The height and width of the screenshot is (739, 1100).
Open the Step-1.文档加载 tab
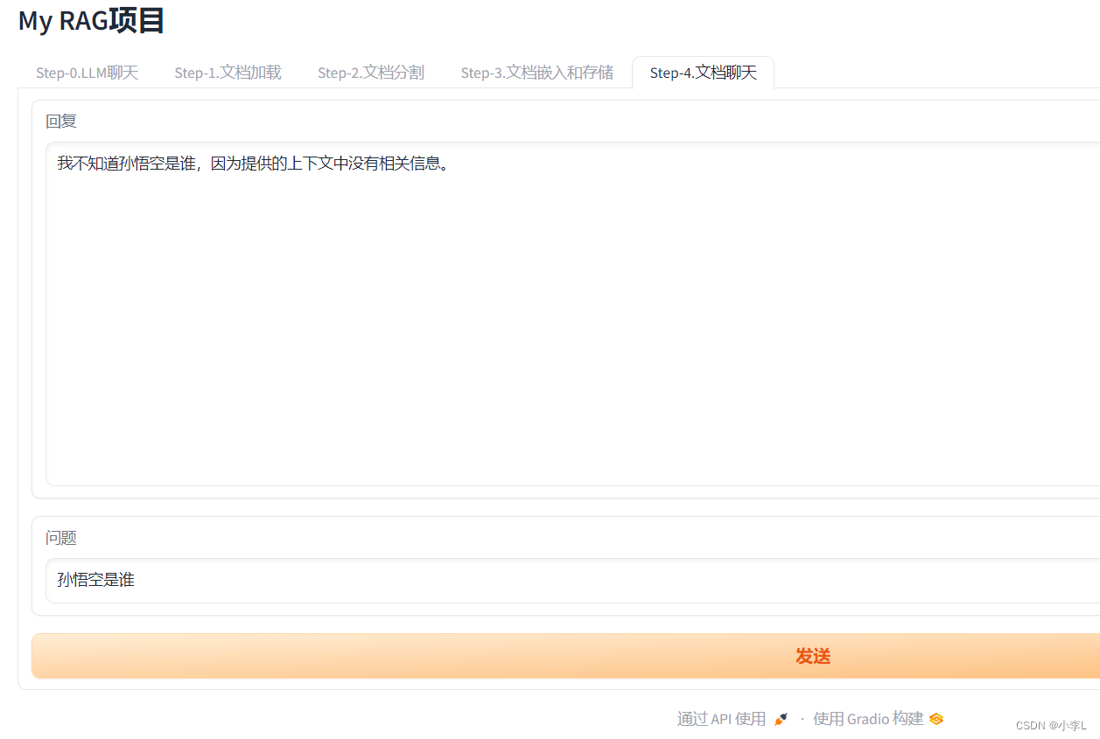click(x=228, y=73)
